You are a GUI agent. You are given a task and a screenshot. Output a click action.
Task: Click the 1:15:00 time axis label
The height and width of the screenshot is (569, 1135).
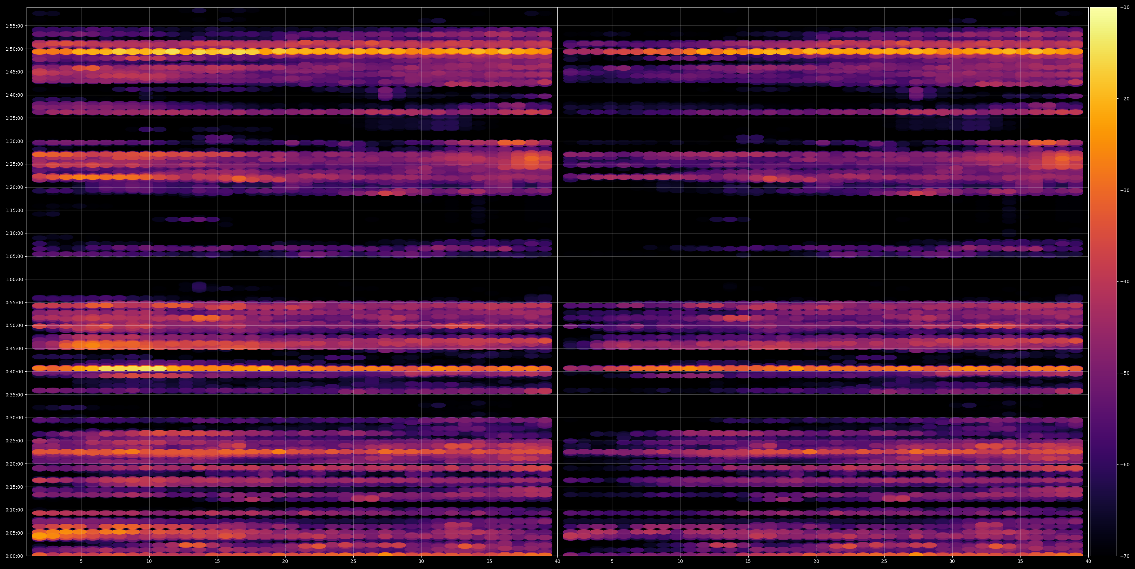tap(14, 210)
